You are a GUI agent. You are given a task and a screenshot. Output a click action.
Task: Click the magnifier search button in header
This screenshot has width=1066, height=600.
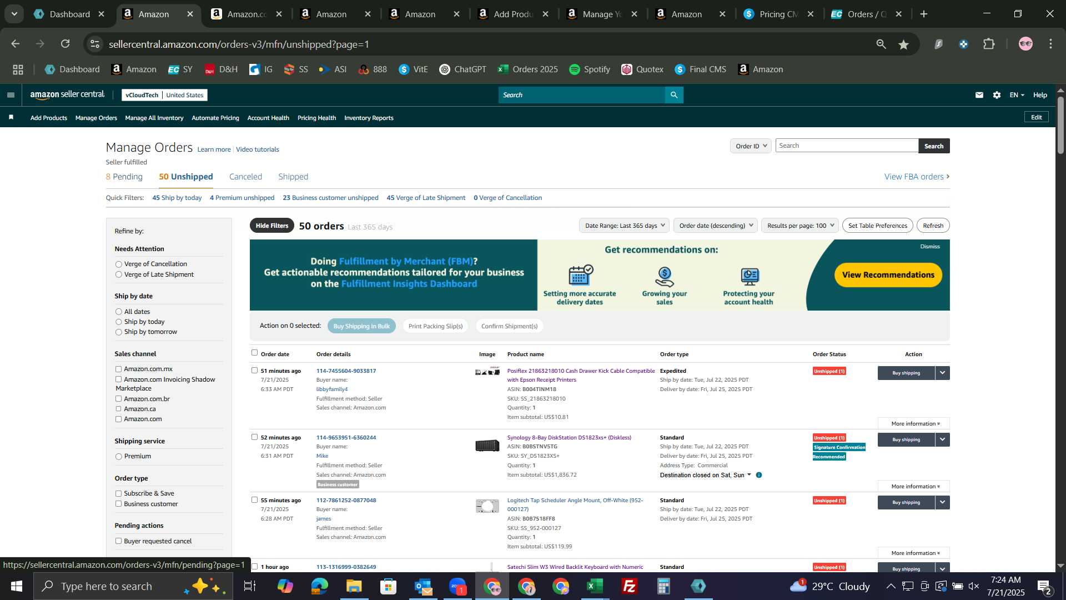tap(674, 95)
